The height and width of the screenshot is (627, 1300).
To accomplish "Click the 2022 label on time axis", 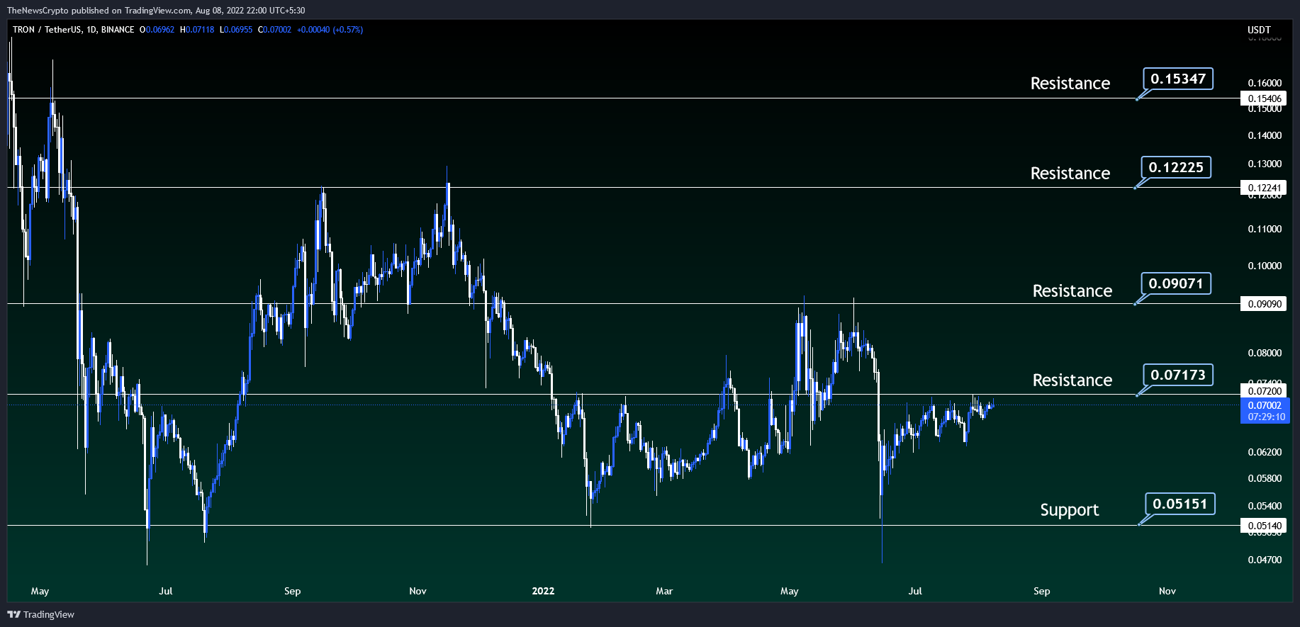I will 543,591.
